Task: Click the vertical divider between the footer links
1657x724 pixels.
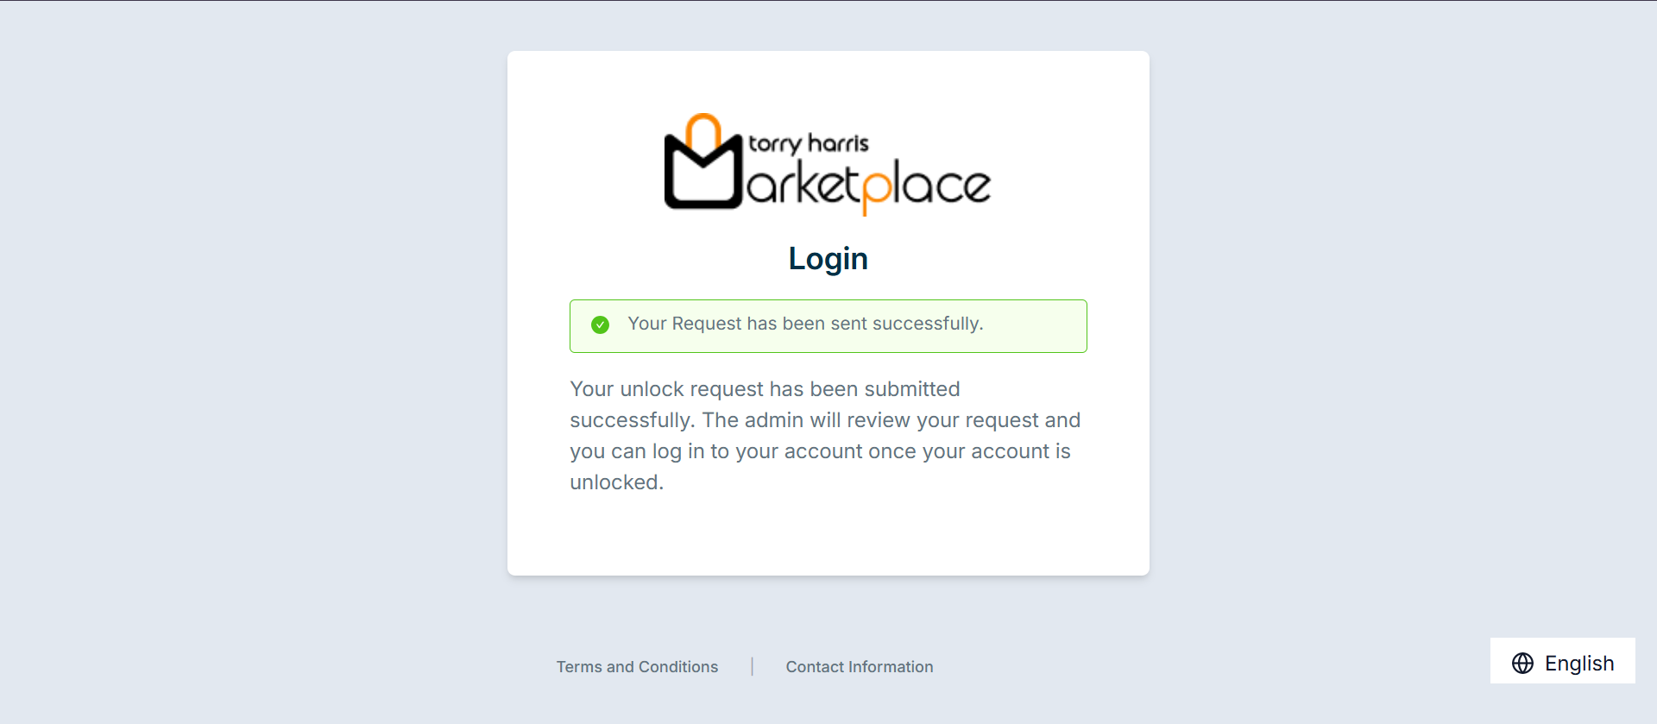Action: coord(752,666)
